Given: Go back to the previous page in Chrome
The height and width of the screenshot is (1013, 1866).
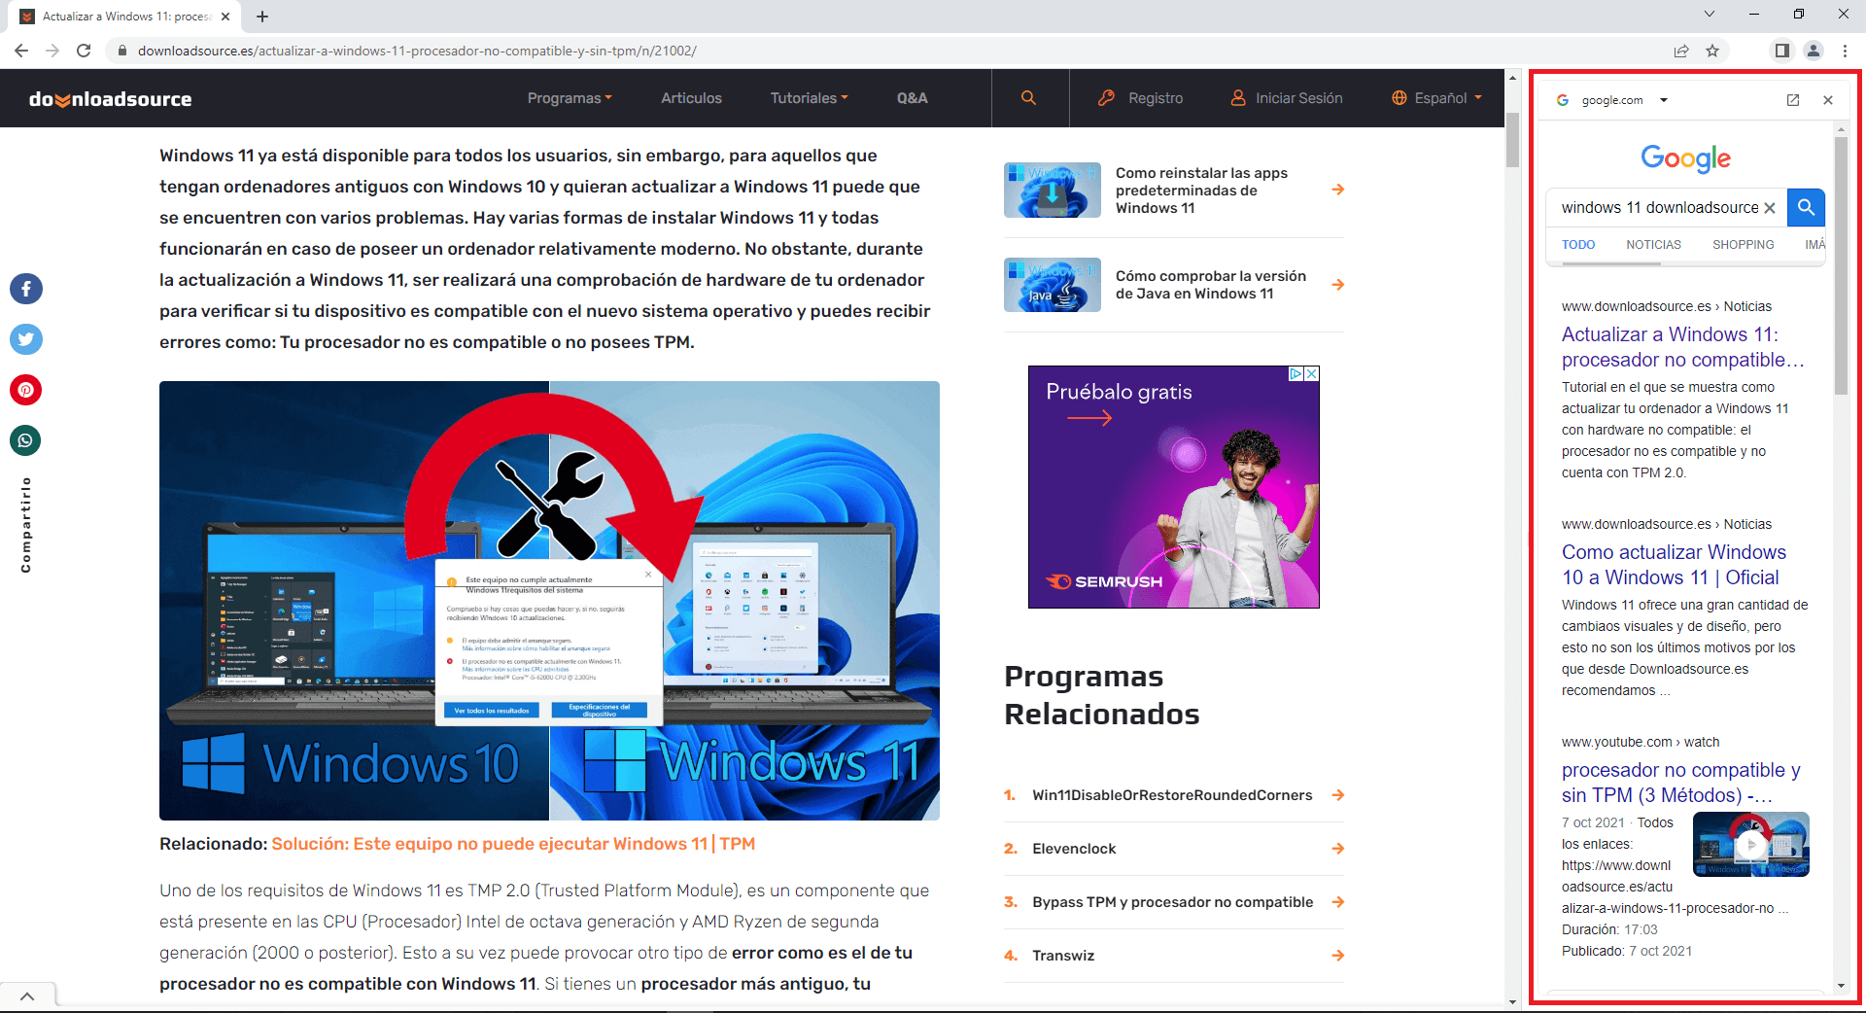Looking at the screenshot, I should click(22, 51).
